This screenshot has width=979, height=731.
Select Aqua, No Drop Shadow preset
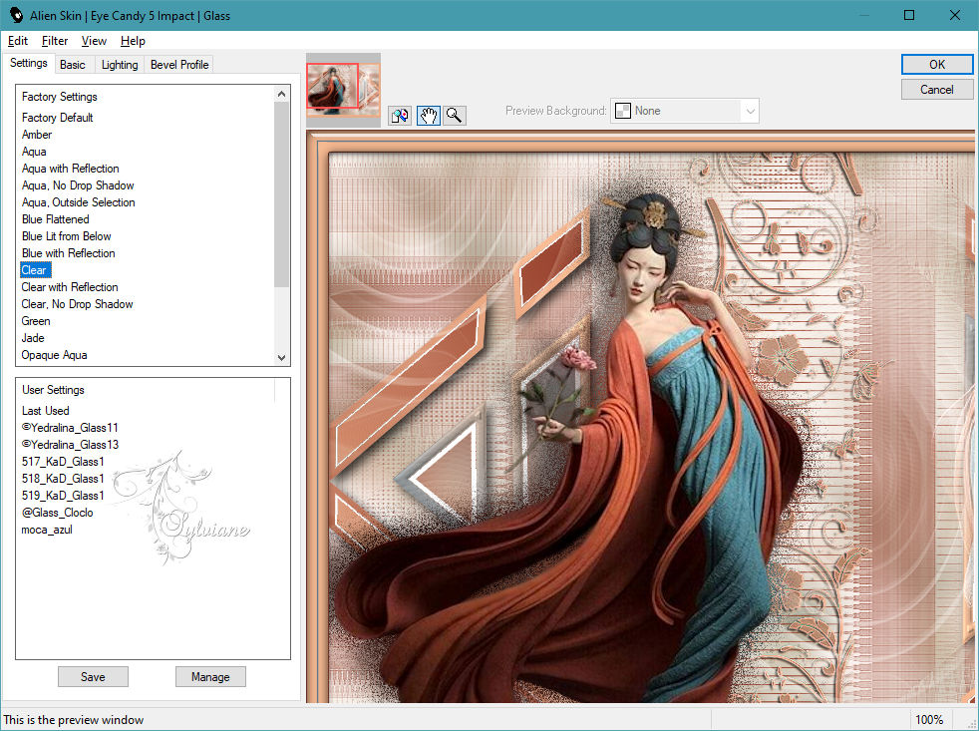click(78, 184)
